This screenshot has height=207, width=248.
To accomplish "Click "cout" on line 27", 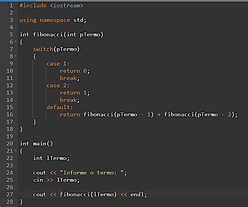I will [39, 195].
